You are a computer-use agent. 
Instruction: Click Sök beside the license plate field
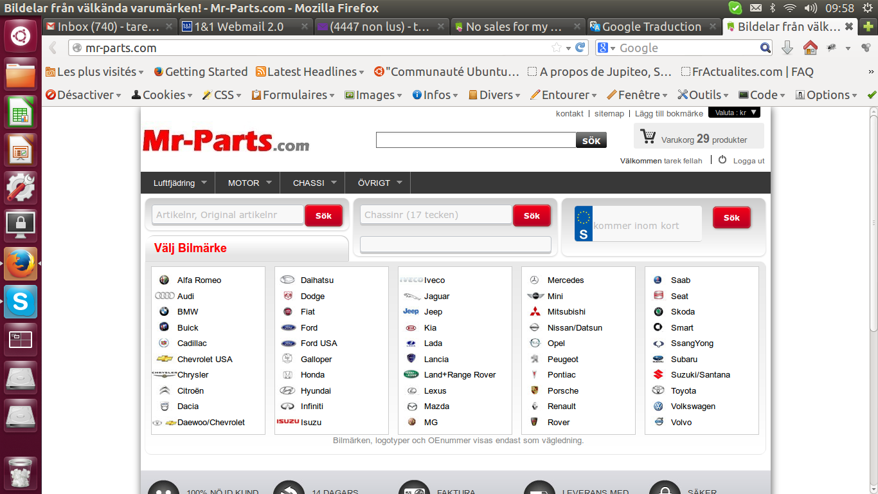coord(731,217)
